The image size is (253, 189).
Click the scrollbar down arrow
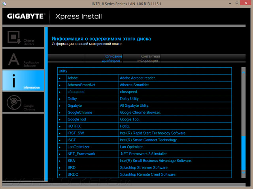(x=244, y=172)
